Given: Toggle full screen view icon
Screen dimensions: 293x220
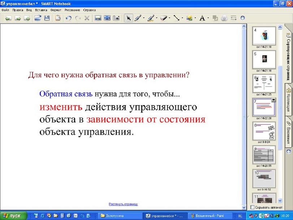Looking at the screenshot, I should 107,18.
